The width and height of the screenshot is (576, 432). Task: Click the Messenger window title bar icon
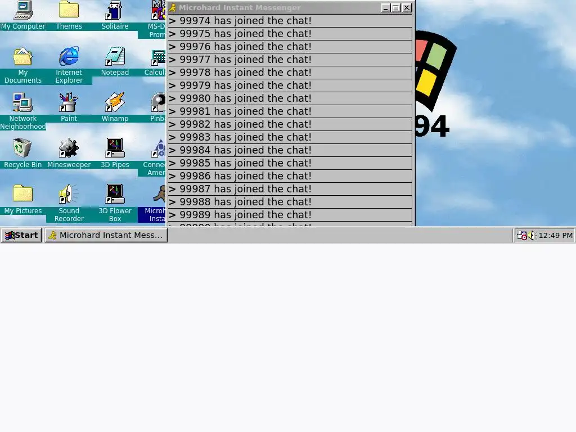coord(172,8)
